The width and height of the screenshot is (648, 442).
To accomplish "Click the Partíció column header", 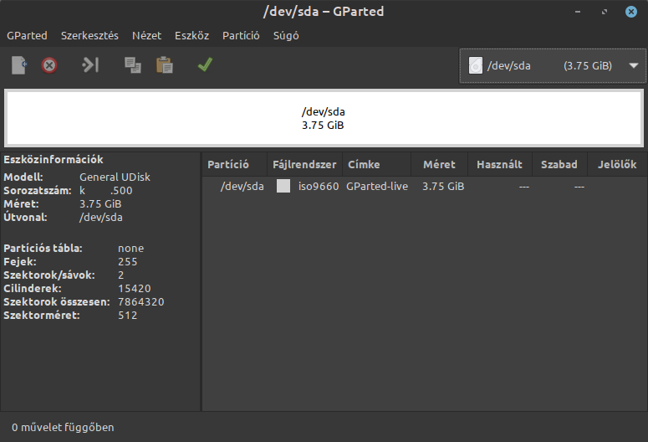I will [234, 164].
